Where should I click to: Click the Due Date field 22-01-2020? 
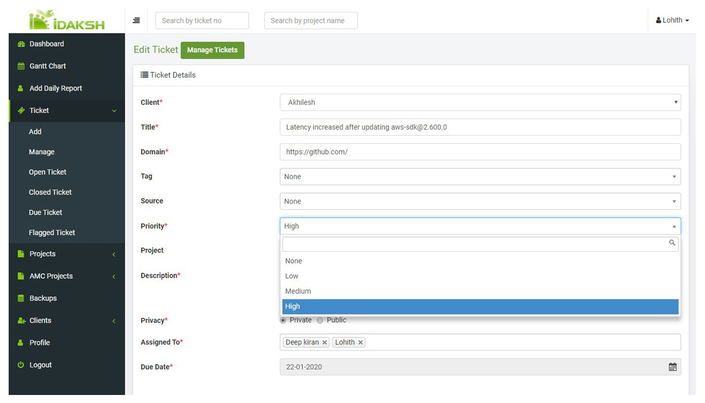[x=480, y=367]
